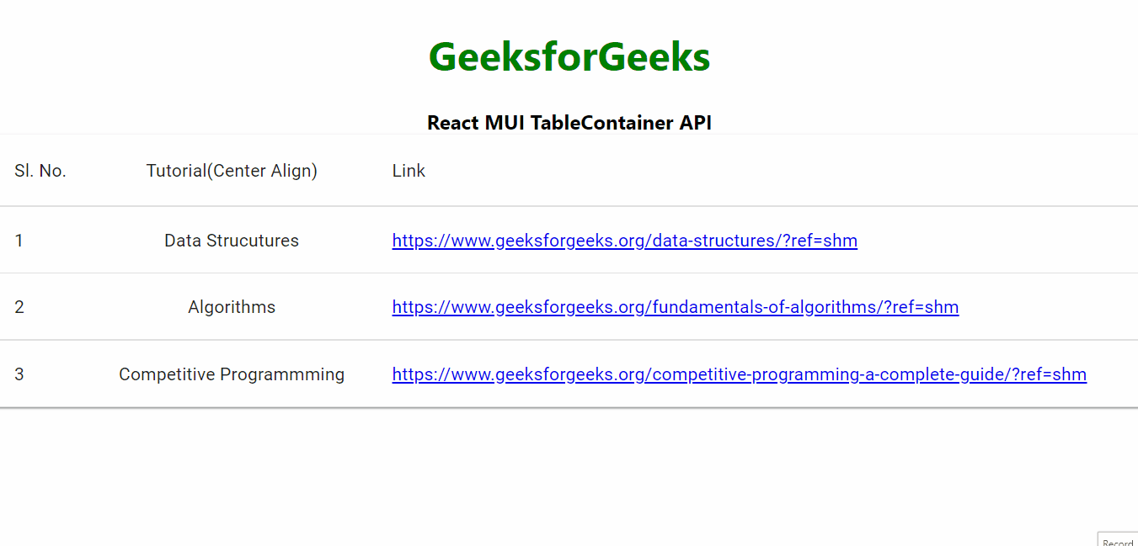Click the Competitive Programmming tutorial cell
1138x546 pixels.
(x=232, y=374)
